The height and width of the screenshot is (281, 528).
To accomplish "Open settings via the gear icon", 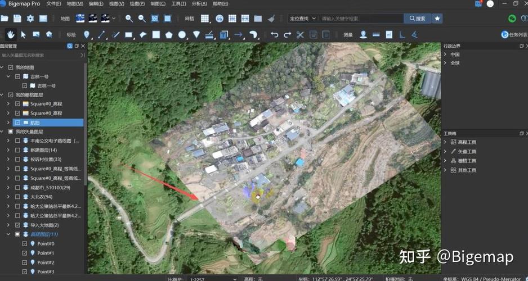I will [30, 19].
